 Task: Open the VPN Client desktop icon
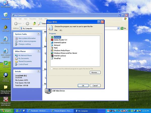(x=6, y=28)
